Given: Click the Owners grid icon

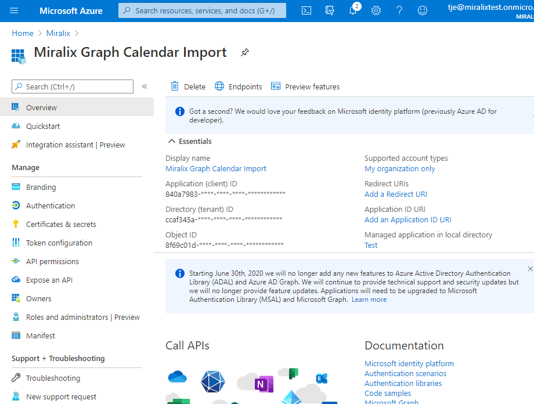Looking at the screenshot, I should coord(16,298).
